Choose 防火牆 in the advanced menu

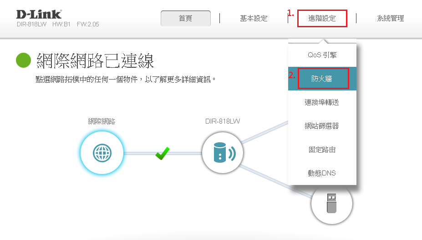[322, 79]
